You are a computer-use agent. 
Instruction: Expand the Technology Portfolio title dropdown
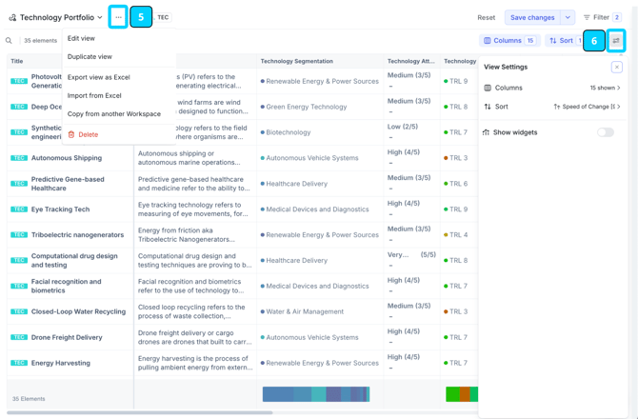tap(100, 17)
